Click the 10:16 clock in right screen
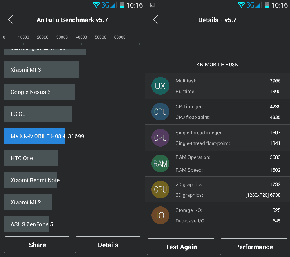The image size is (290, 257). click(280, 5)
